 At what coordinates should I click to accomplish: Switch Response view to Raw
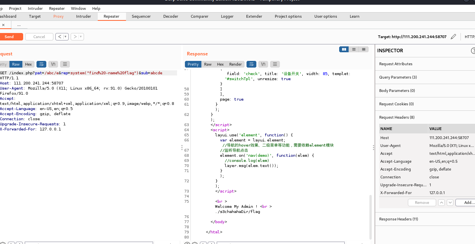(208, 64)
